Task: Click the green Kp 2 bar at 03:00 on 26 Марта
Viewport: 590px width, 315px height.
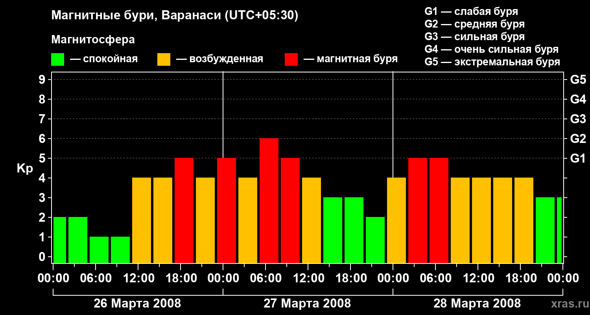Action: [x=78, y=240]
